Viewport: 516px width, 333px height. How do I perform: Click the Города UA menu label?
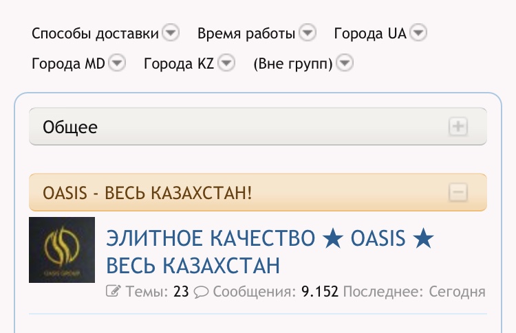[x=370, y=33]
